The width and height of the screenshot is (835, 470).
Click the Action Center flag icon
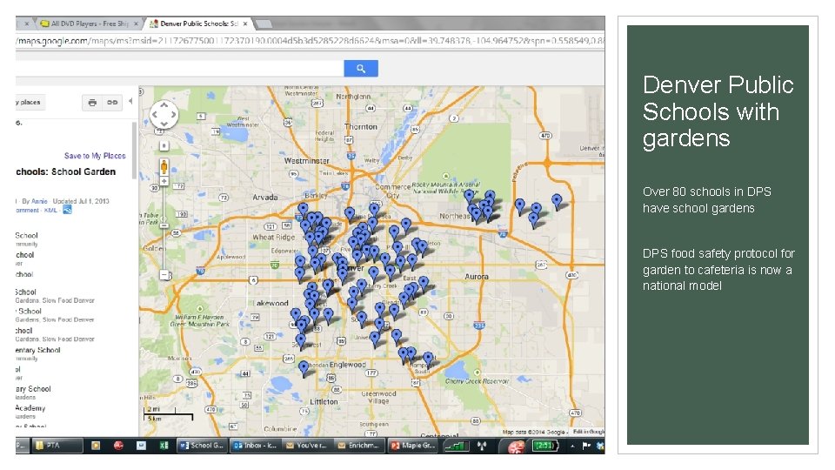[585, 446]
